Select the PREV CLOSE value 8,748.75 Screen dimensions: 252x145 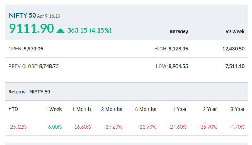click(49, 66)
